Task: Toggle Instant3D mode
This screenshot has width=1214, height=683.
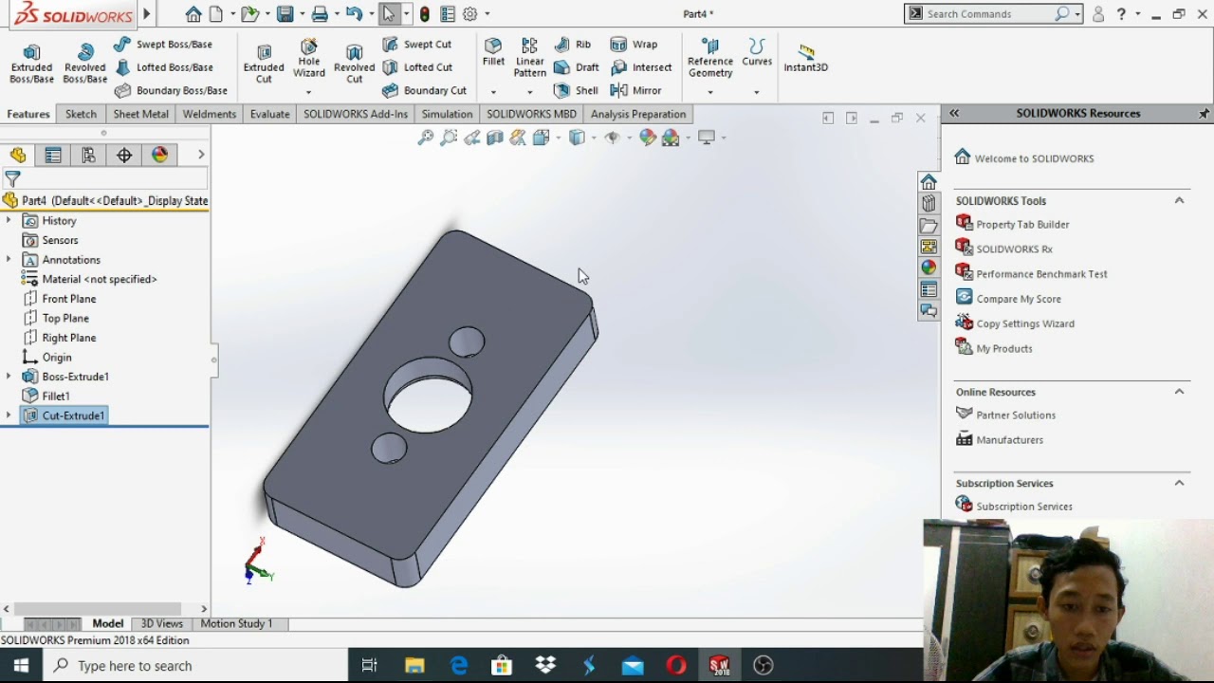Action: [x=806, y=58]
